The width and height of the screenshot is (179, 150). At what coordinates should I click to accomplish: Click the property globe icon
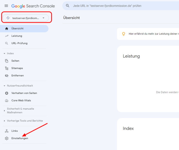(x=8, y=18)
